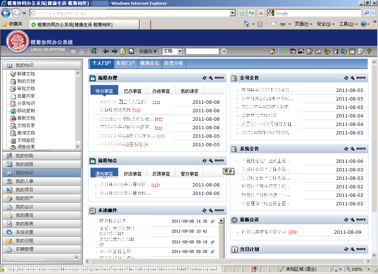378x274 pixels.
Task: Select the 已办事宜 tab
Action: click(x=133, y=91)
